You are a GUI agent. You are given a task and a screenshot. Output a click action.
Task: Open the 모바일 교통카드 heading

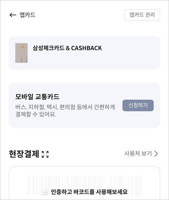pos(37,96)
